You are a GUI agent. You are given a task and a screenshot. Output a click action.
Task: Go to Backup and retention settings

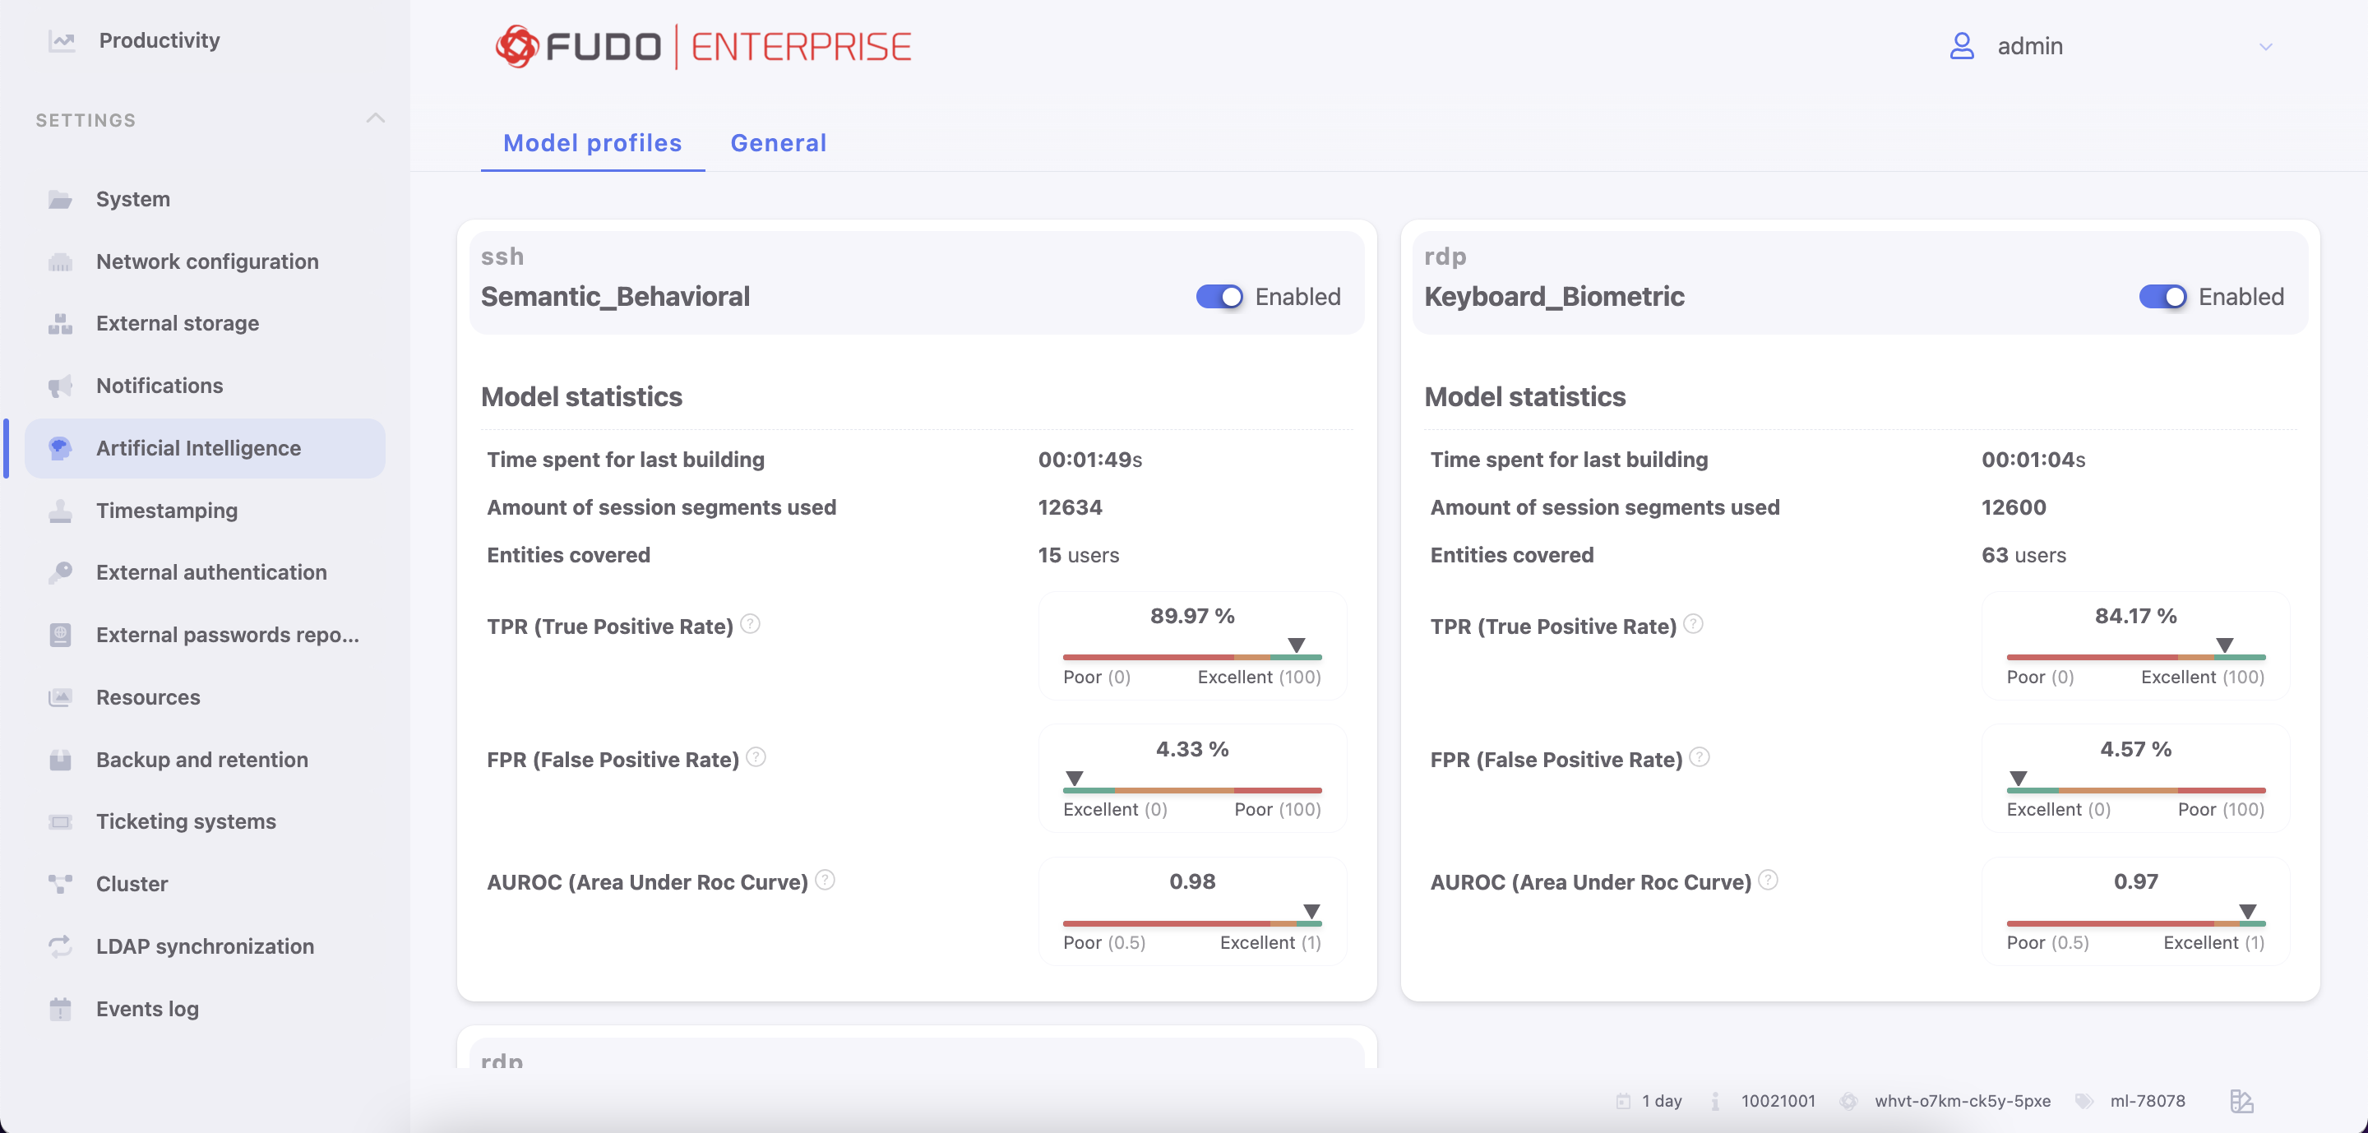tap(201, 760)
